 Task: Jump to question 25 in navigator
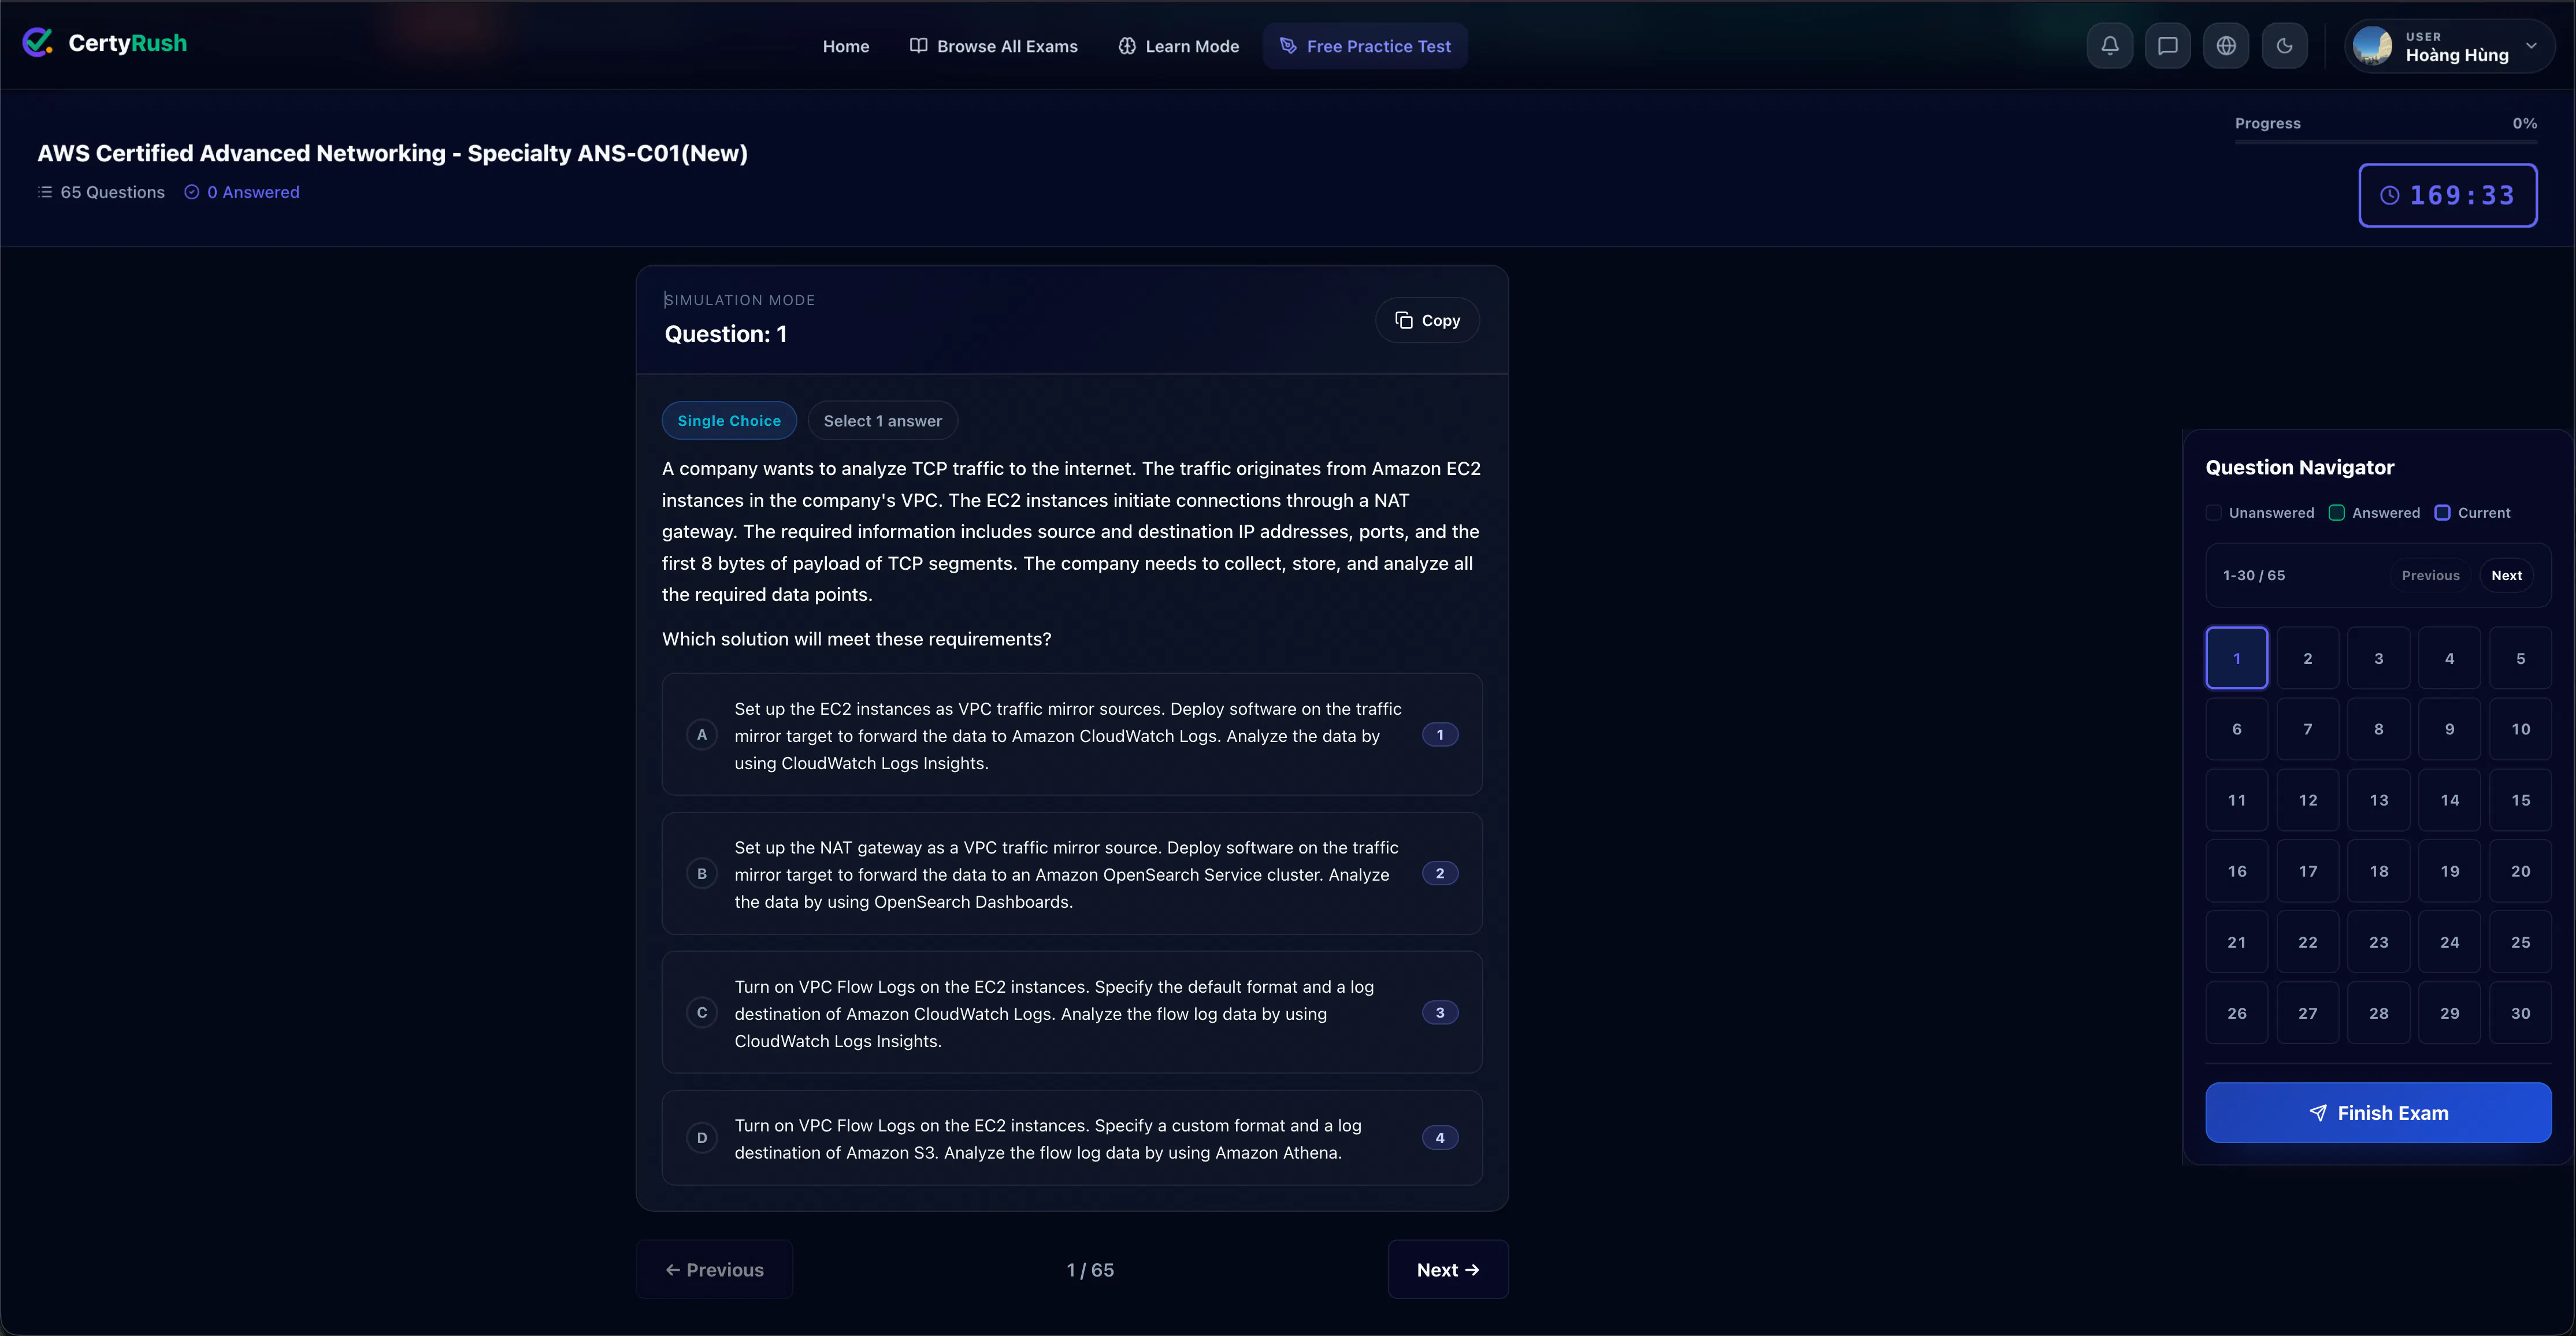pos(2521,942)
